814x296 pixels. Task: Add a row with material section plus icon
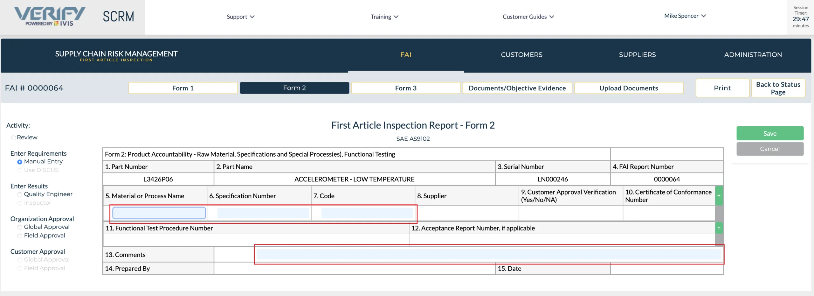click(719, 195)
